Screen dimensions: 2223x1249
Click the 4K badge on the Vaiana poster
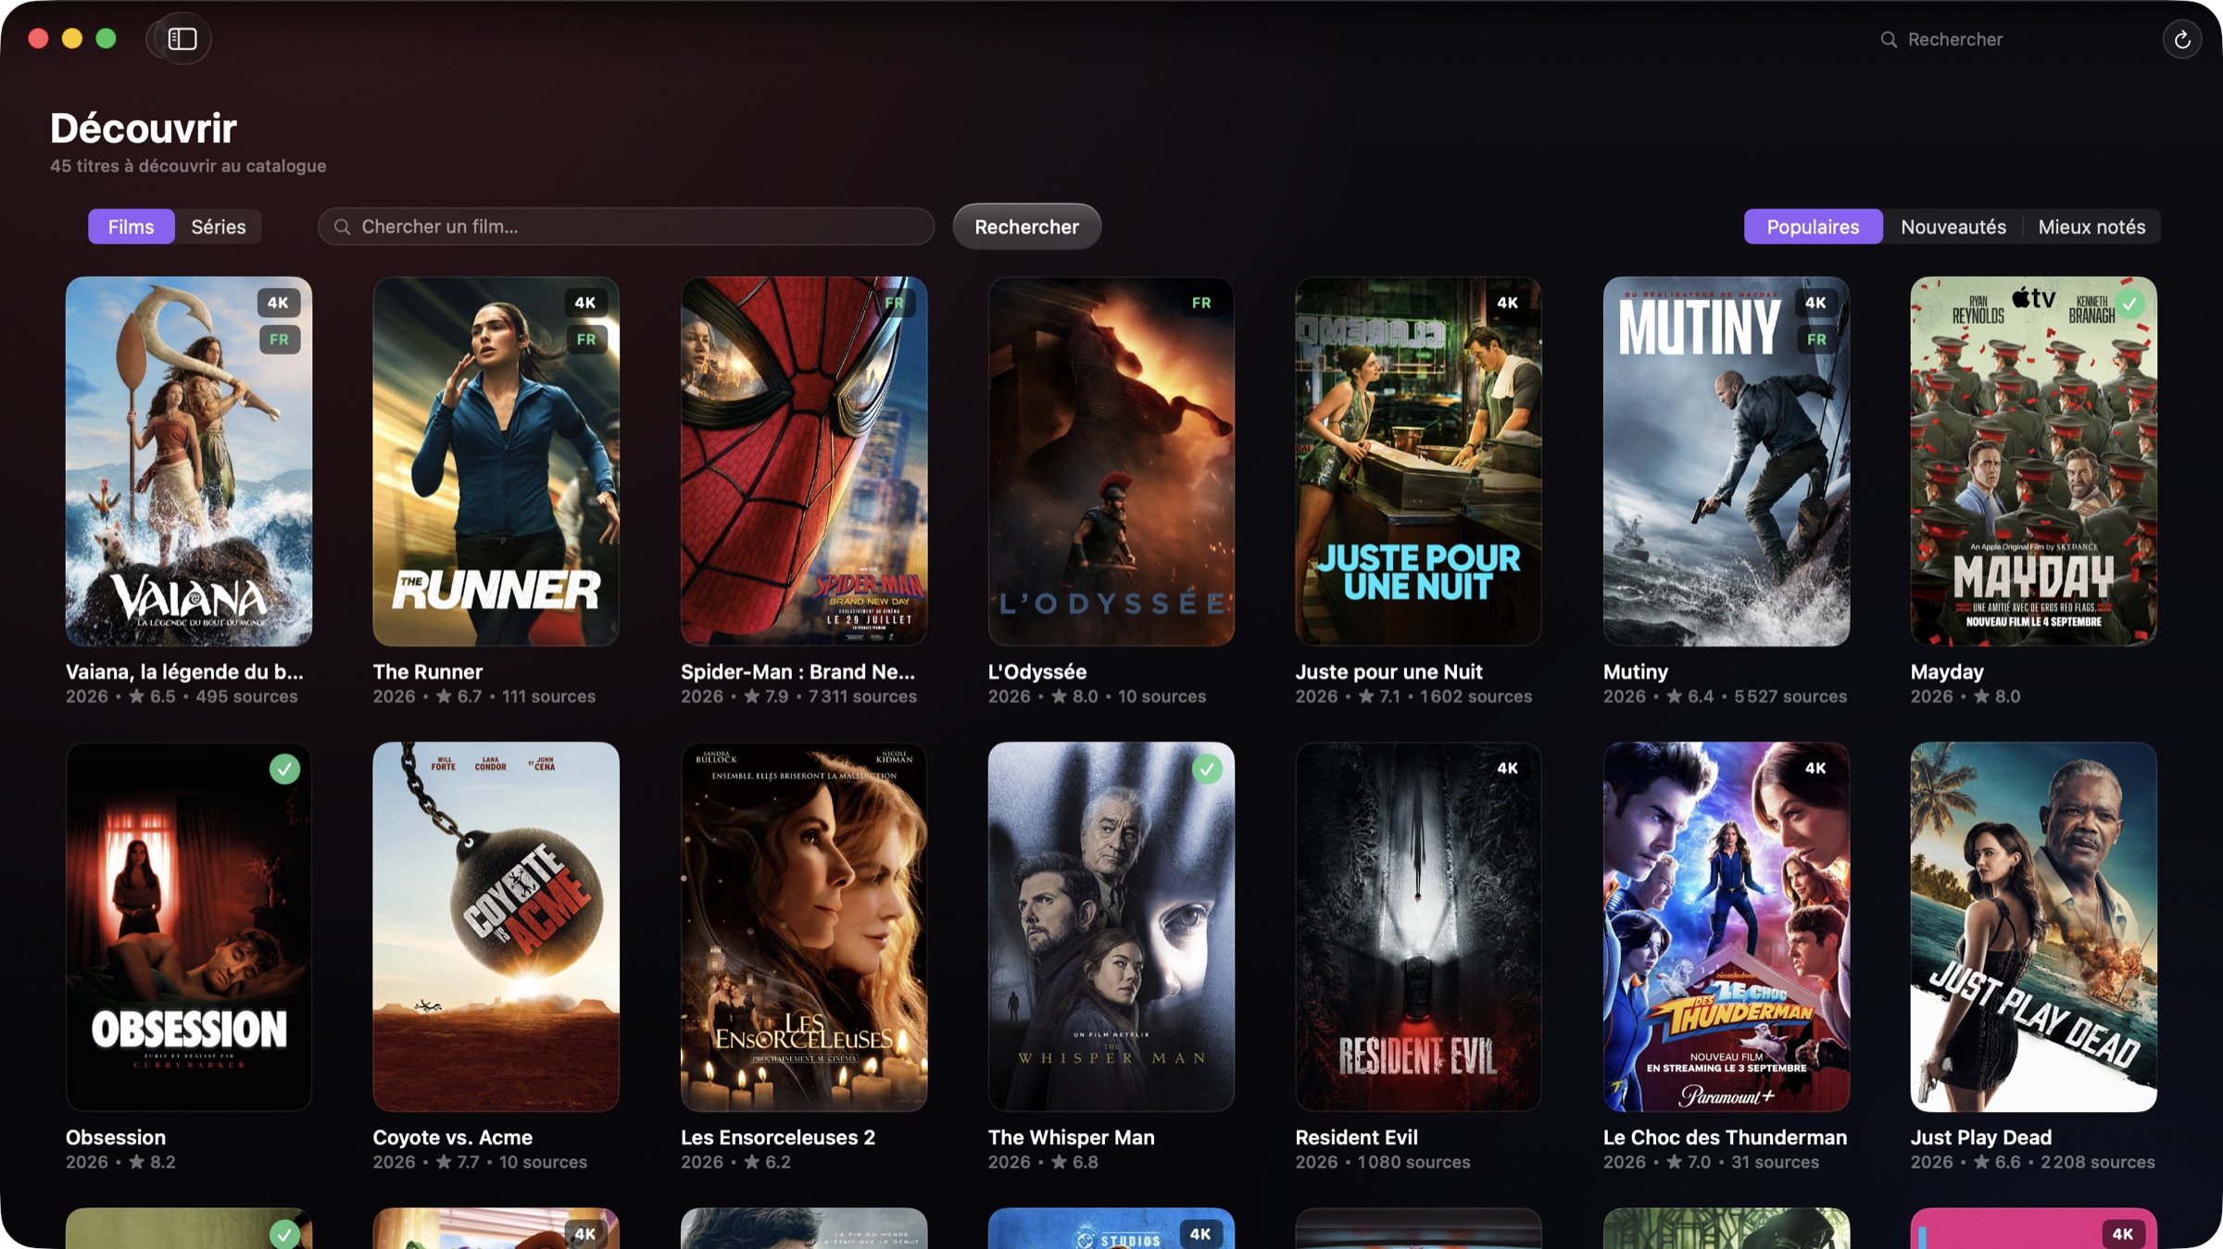click(x=278, y=303)
